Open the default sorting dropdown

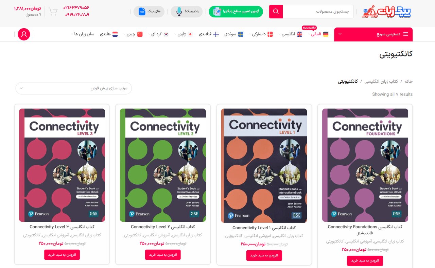click(73, 88)
